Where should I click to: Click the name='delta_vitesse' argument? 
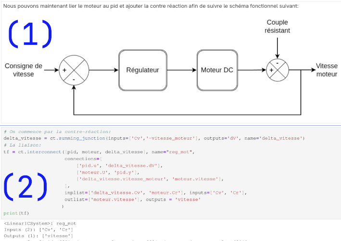coord(273,138)
